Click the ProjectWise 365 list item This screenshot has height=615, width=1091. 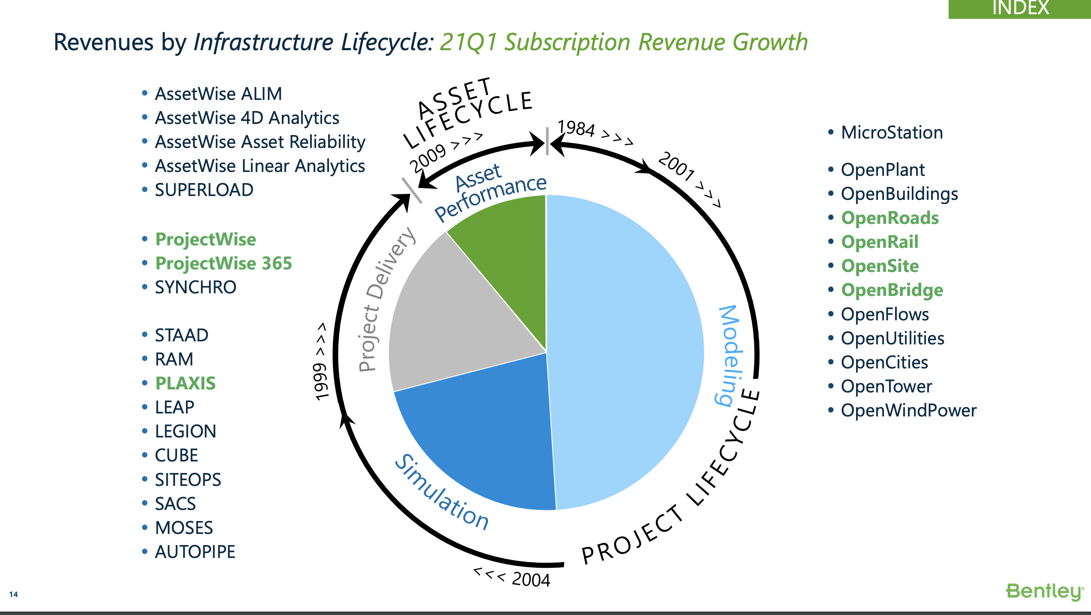click(x=223, y=263)
